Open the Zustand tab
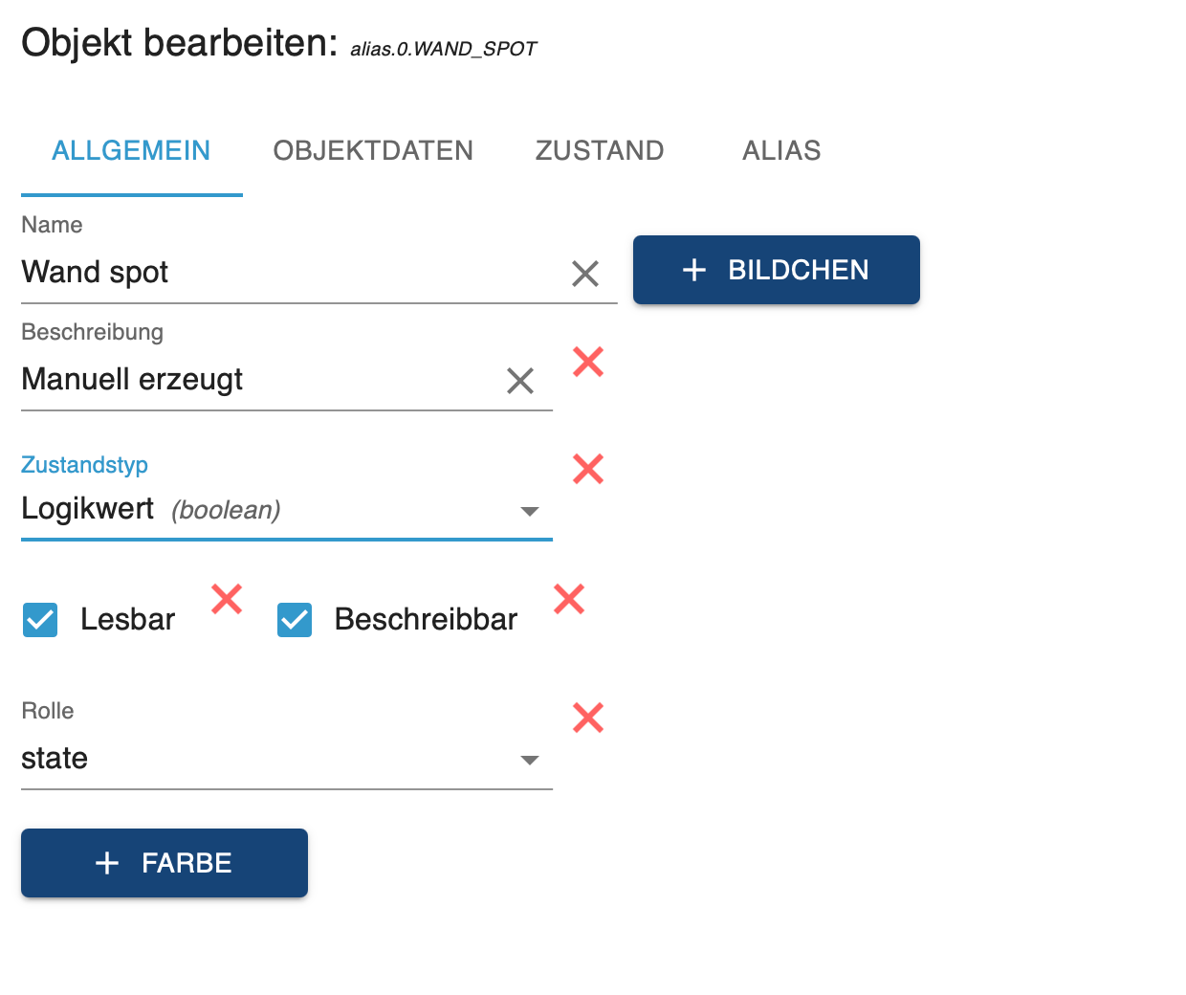 [x=600, y=151]
